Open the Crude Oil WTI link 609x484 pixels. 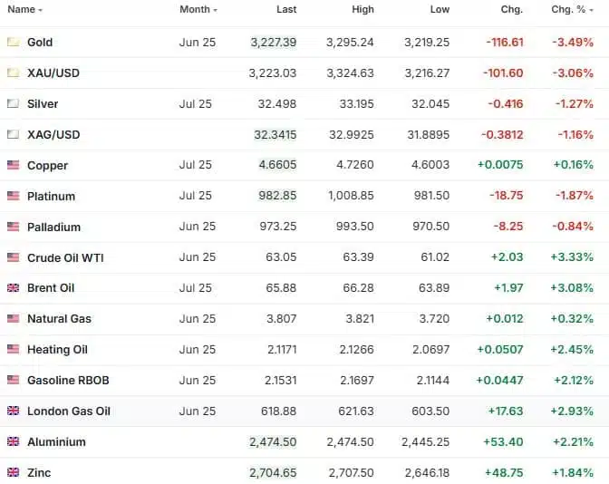coord(65,258)
